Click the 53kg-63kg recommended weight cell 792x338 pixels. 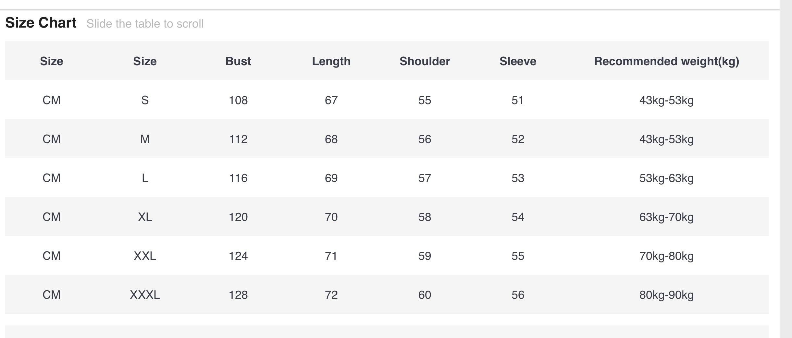[666, 178]
